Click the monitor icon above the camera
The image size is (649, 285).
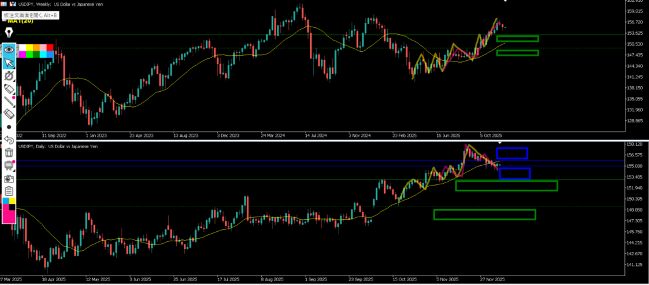(x=9, y=165)
